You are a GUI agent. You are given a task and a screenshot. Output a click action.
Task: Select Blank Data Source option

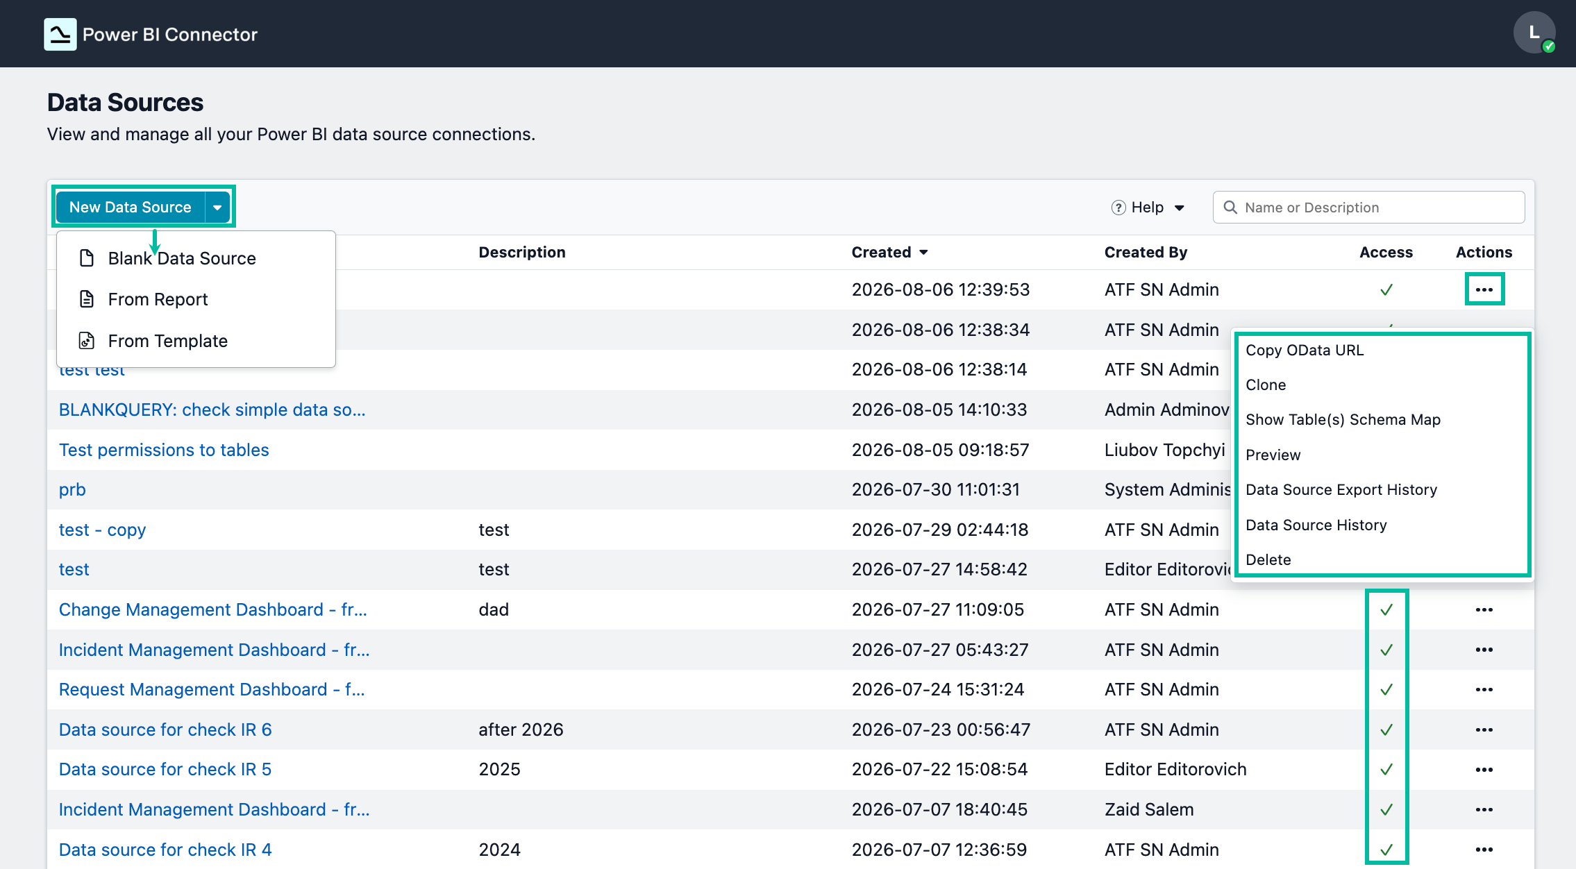(196, 258)
